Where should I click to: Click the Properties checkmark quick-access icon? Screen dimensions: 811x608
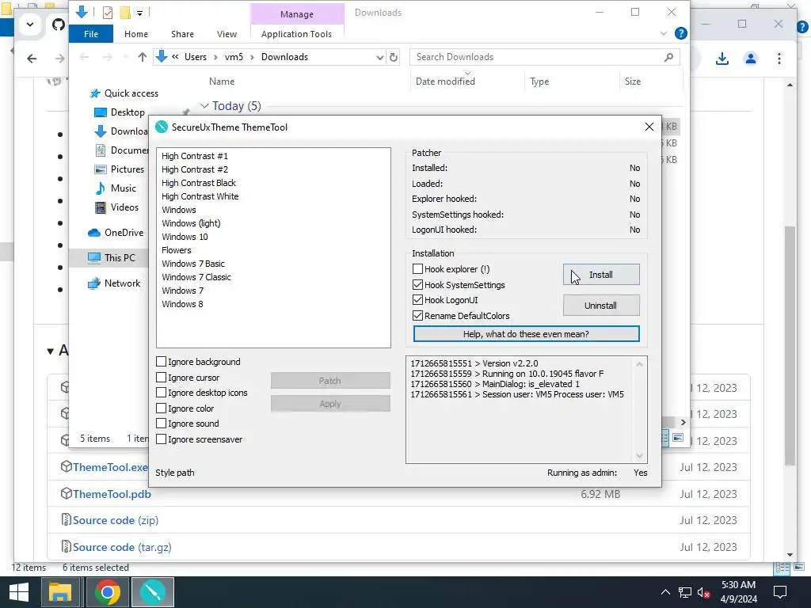click(108, 13)
